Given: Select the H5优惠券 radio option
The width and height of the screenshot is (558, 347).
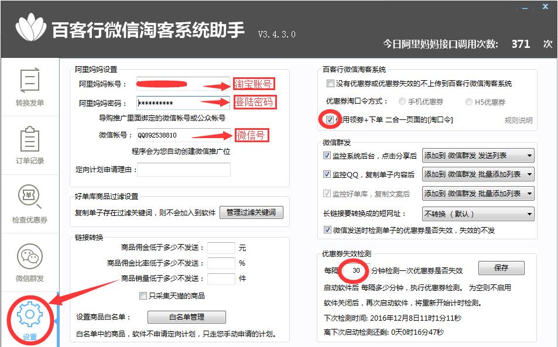Looking at the screenshot, I should pos(468,102).
